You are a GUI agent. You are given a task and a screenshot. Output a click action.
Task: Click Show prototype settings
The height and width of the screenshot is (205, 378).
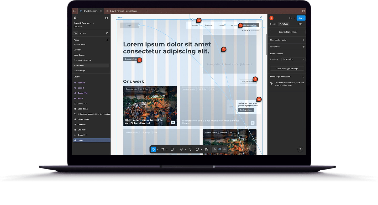click(287, 69)
